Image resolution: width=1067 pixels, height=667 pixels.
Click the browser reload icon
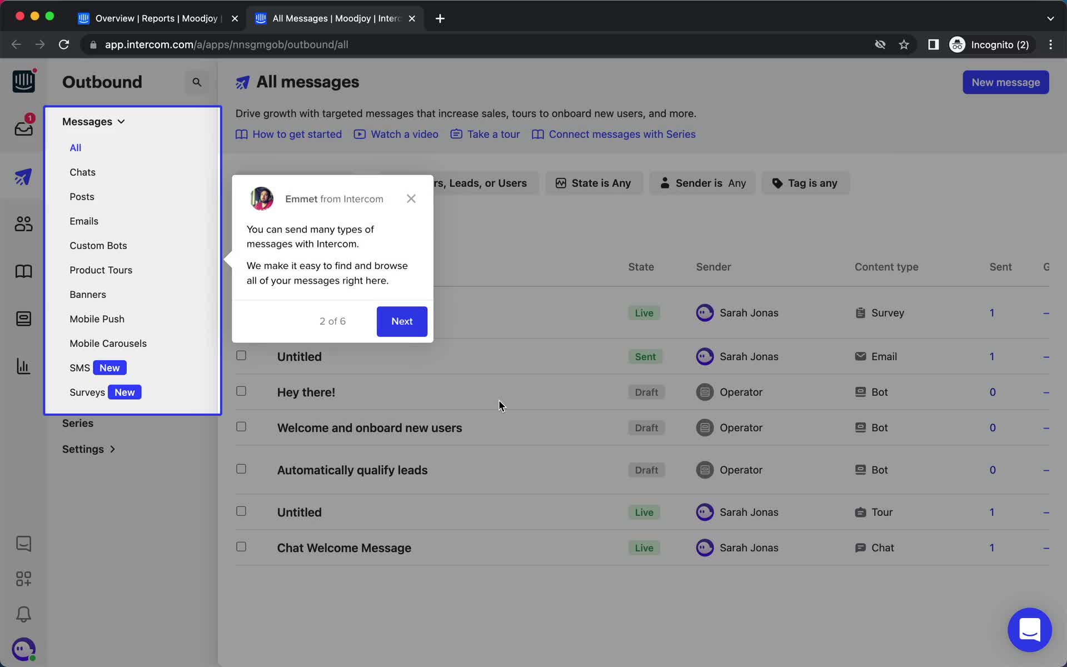[x=64, y=44]
